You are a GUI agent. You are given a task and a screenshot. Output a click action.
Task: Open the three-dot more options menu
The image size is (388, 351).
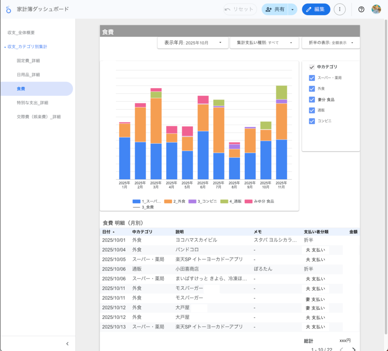tap(339, 9)
